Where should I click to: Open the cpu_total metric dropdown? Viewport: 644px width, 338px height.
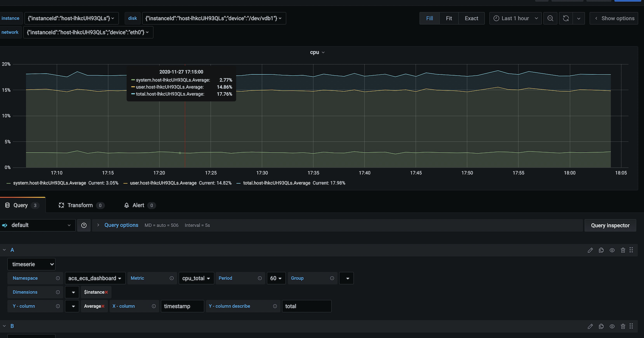tap(196, 278)
